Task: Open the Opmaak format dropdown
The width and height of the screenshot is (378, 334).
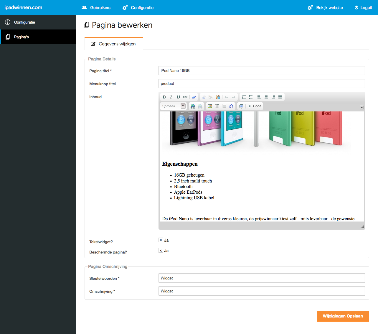Action: point(174,106)
